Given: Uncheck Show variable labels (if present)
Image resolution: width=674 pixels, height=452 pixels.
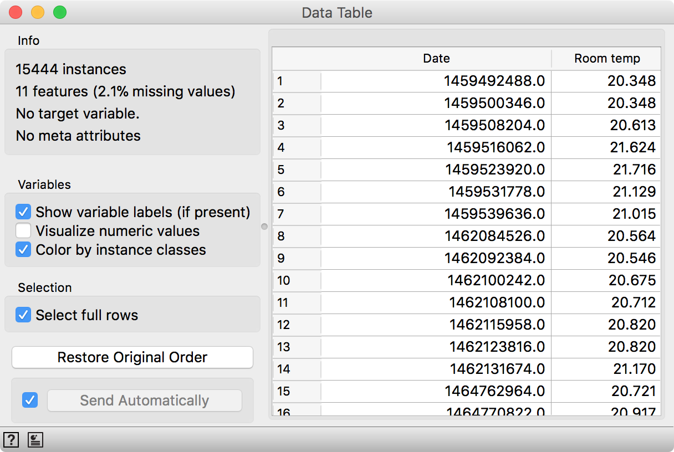Looking at the screenshot, I should (23, 212).
